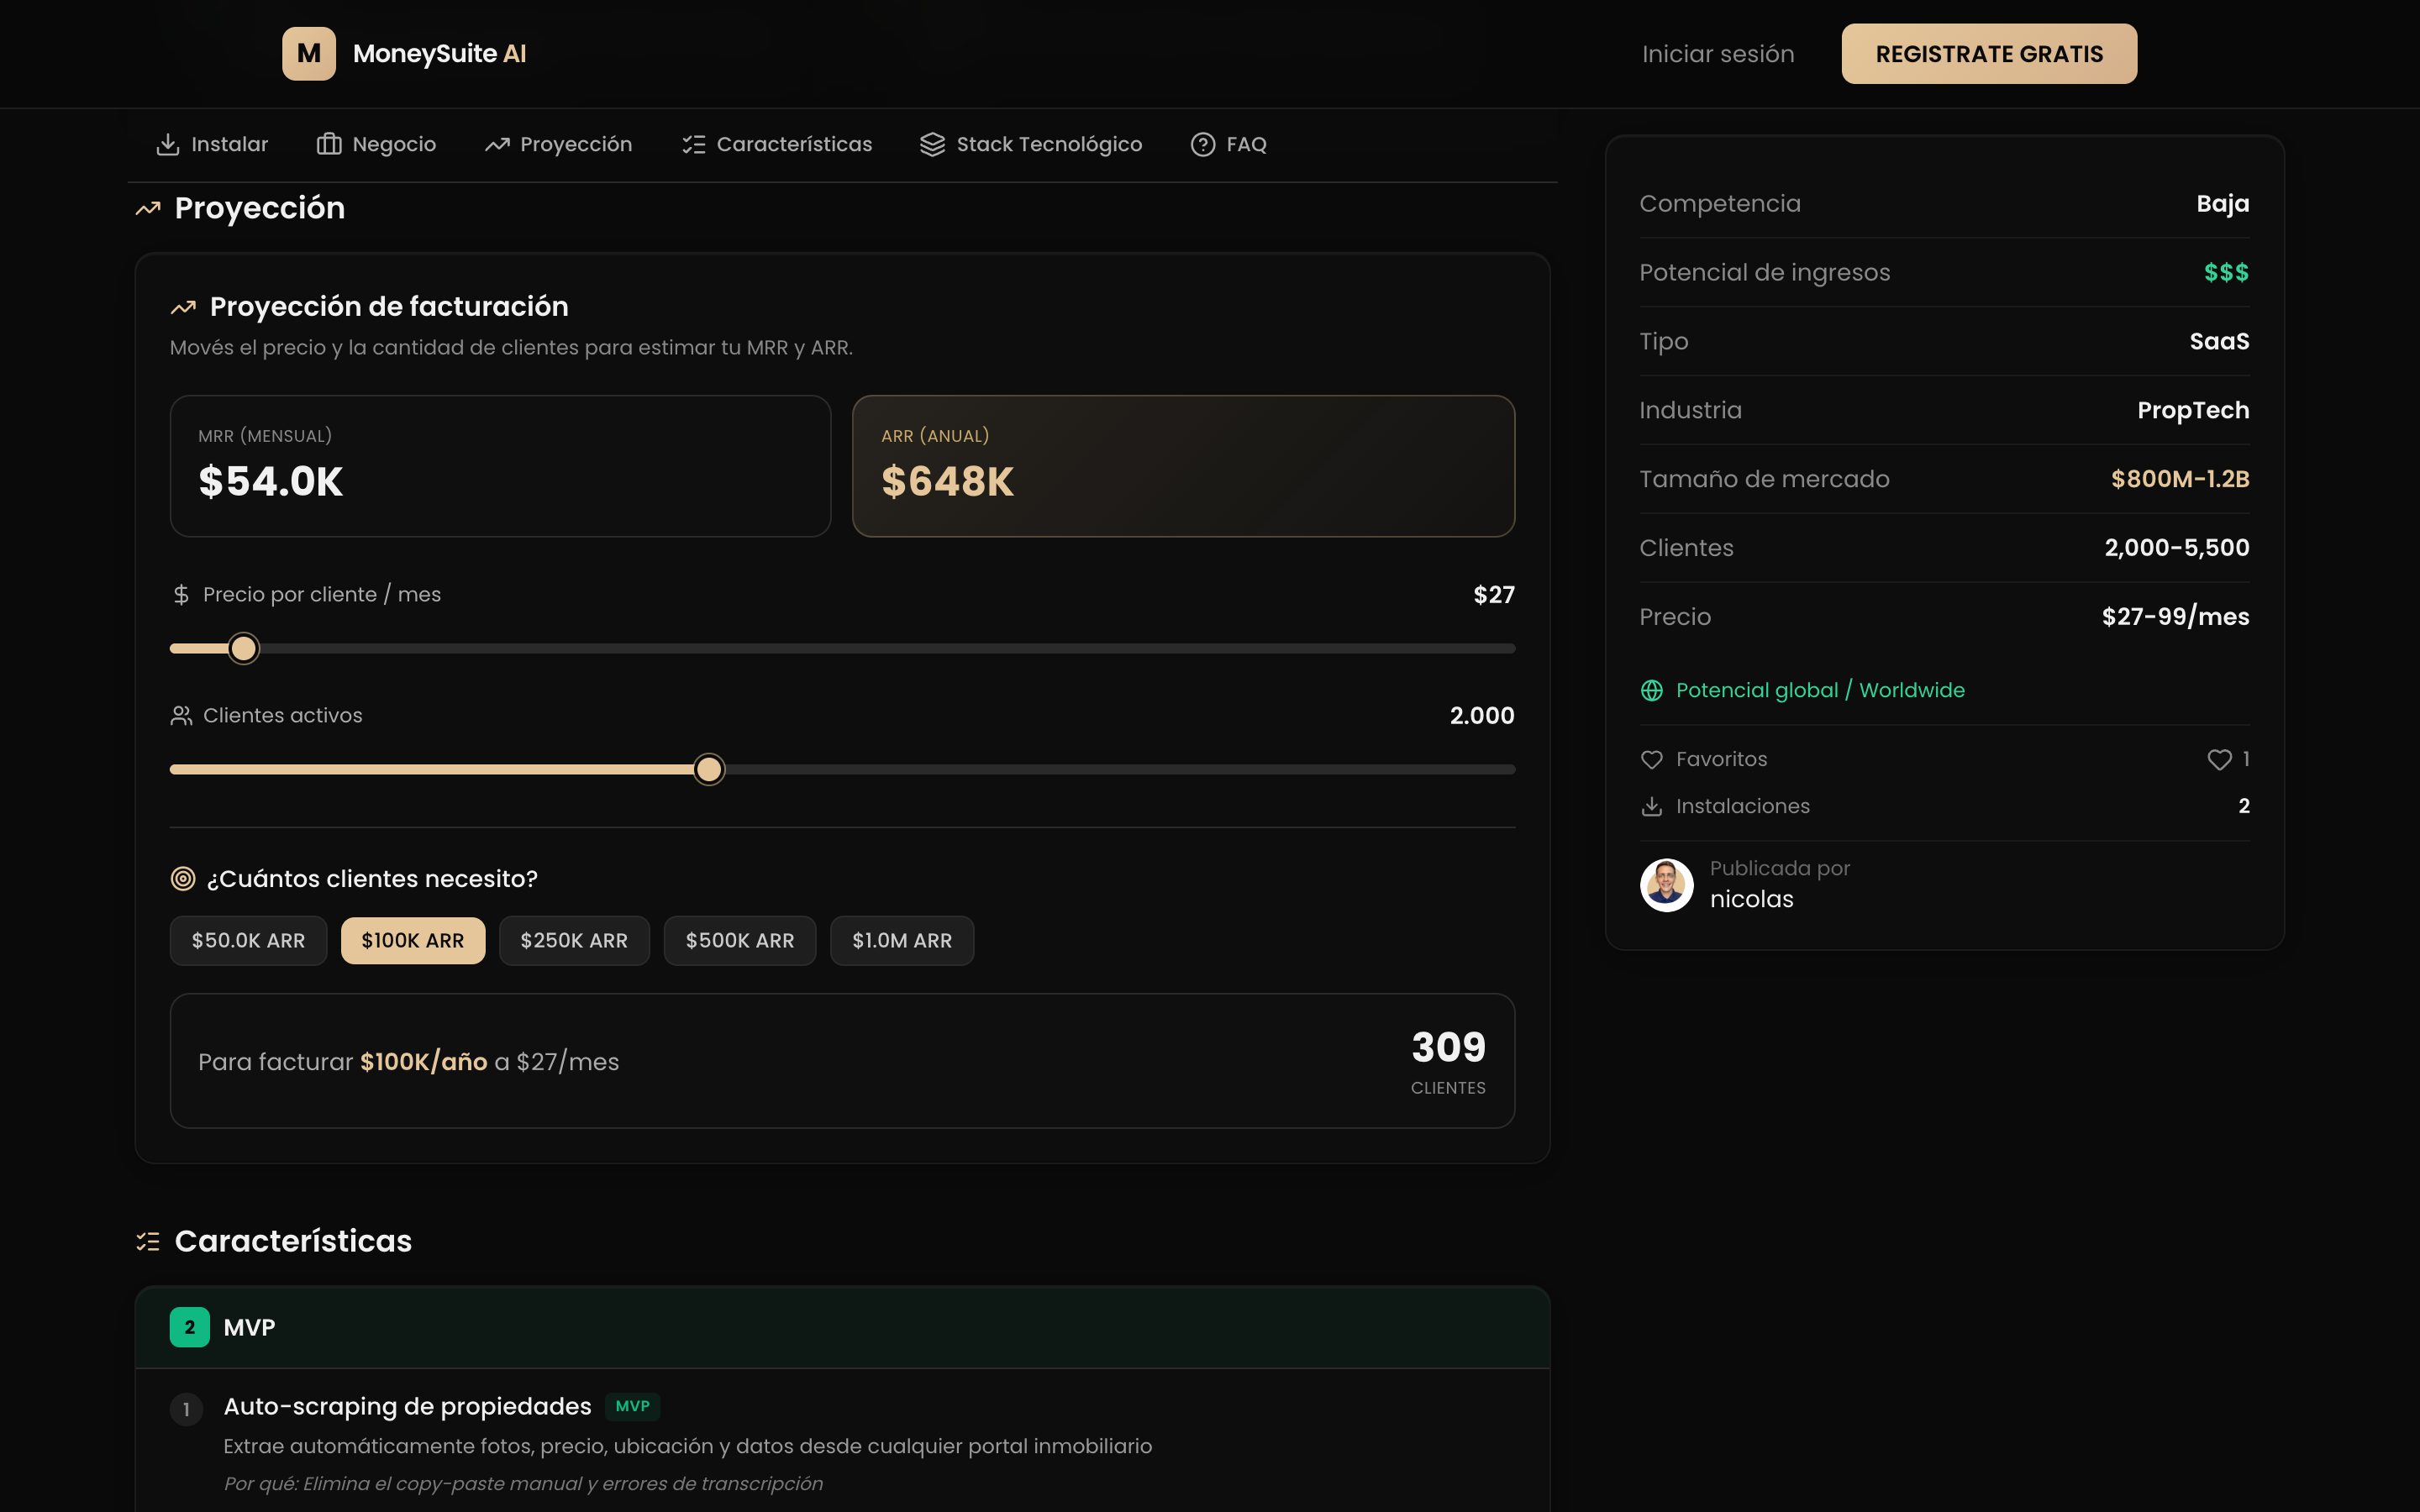Click the FAQ question-mark icon
2420x1512 pixels.
point(1203,145)
